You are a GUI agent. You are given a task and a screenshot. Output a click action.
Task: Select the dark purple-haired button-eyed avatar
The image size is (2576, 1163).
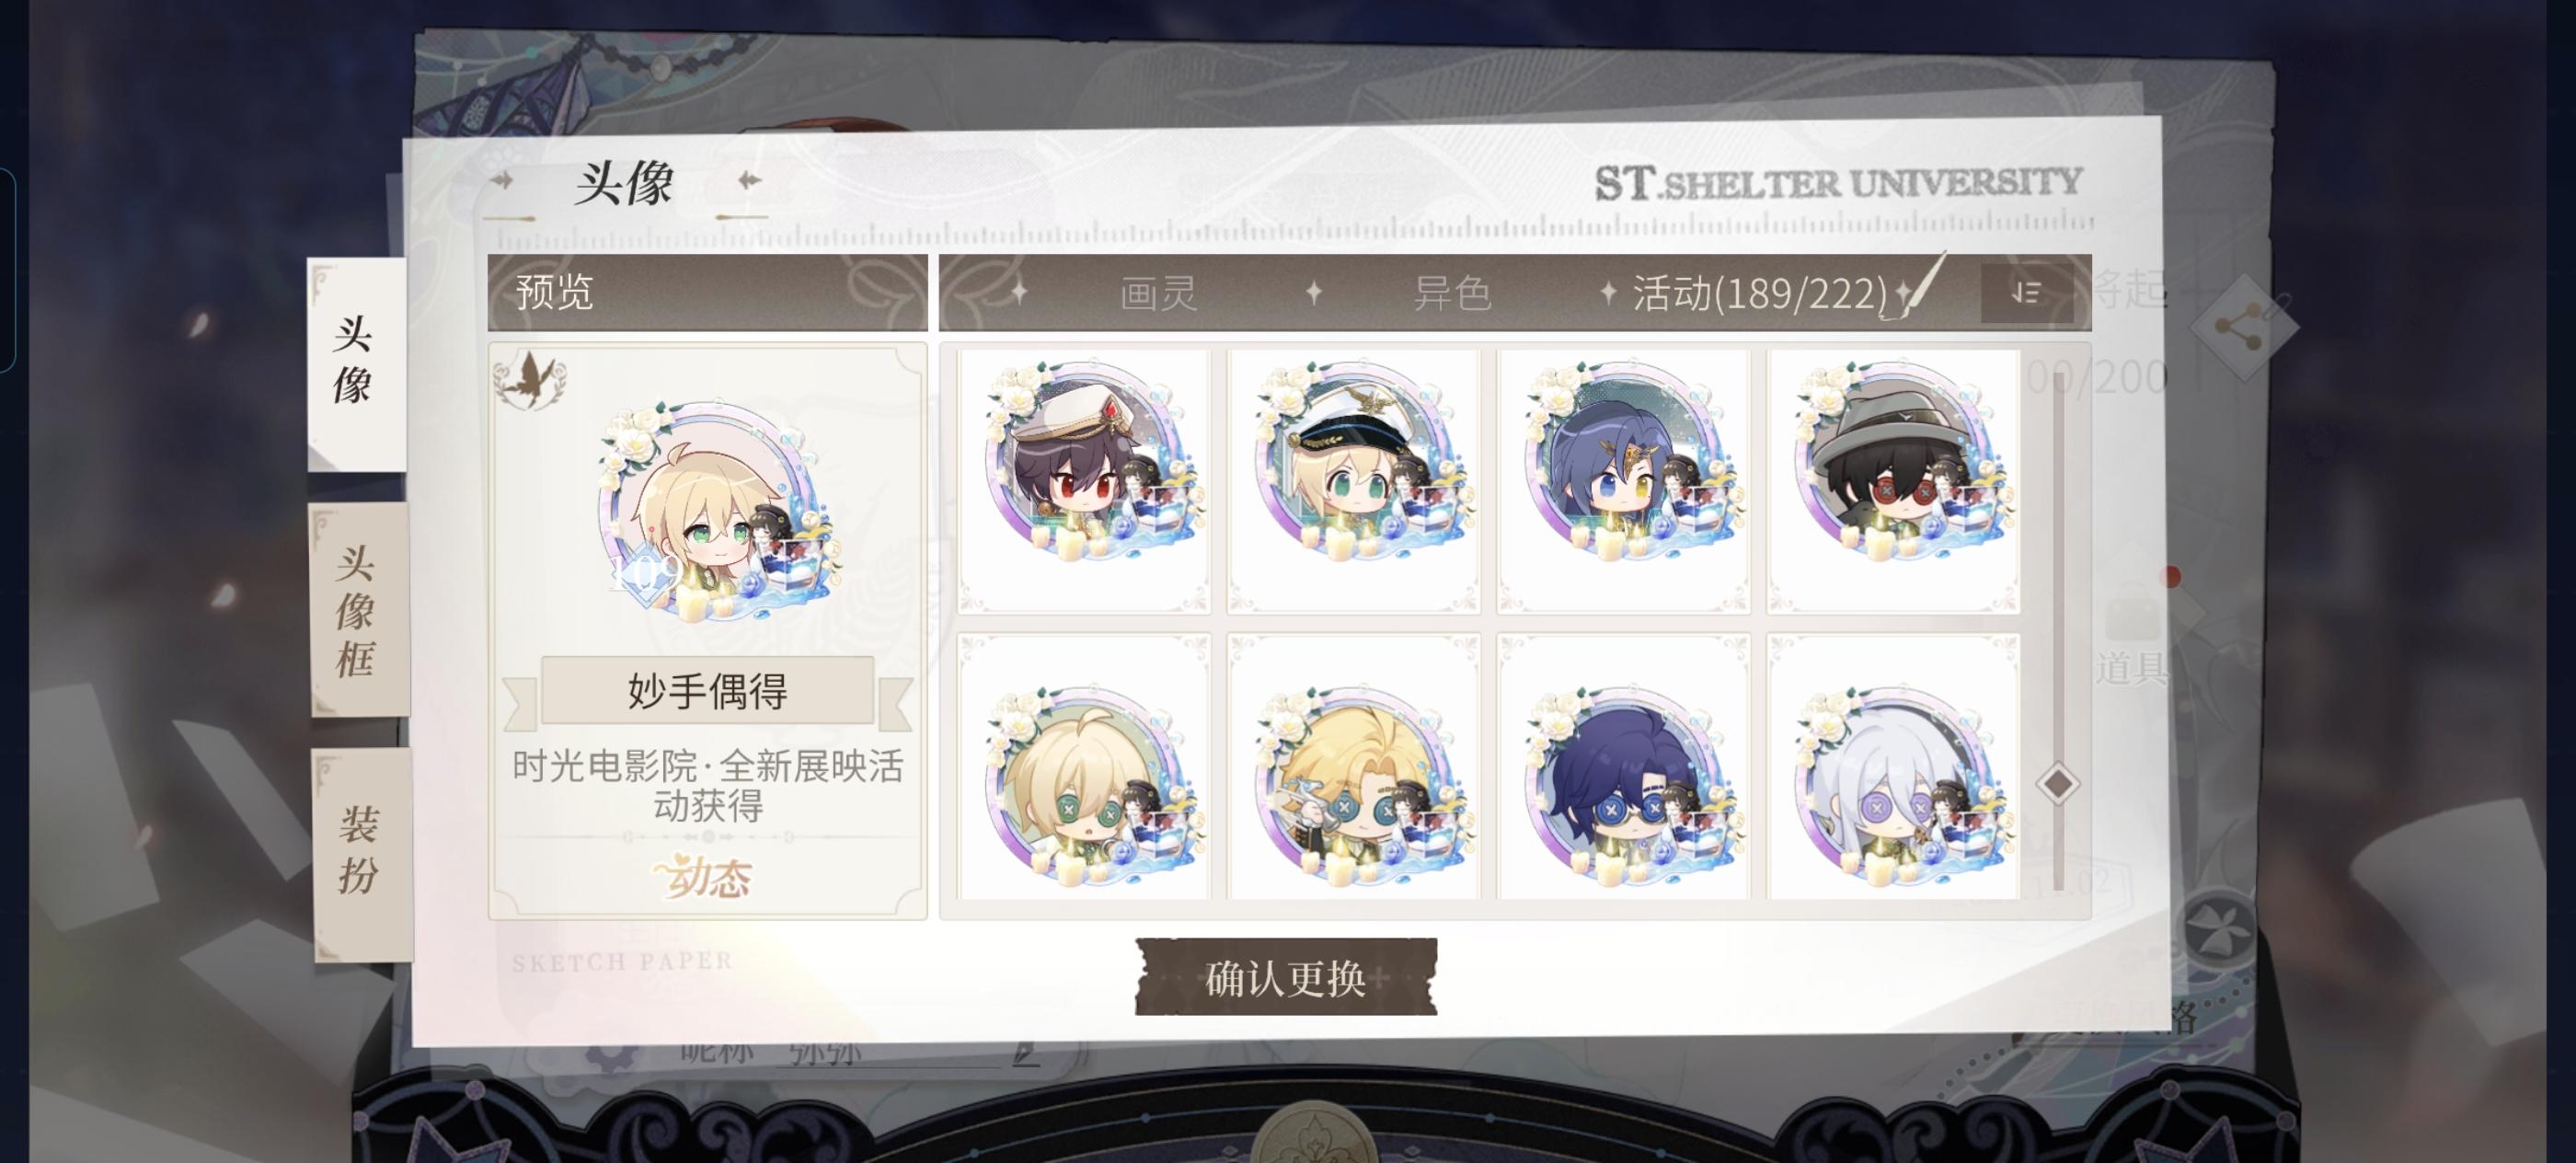click(x=1624, y=766)
